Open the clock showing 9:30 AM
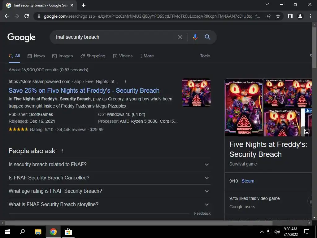 click(x=290, y=232)
